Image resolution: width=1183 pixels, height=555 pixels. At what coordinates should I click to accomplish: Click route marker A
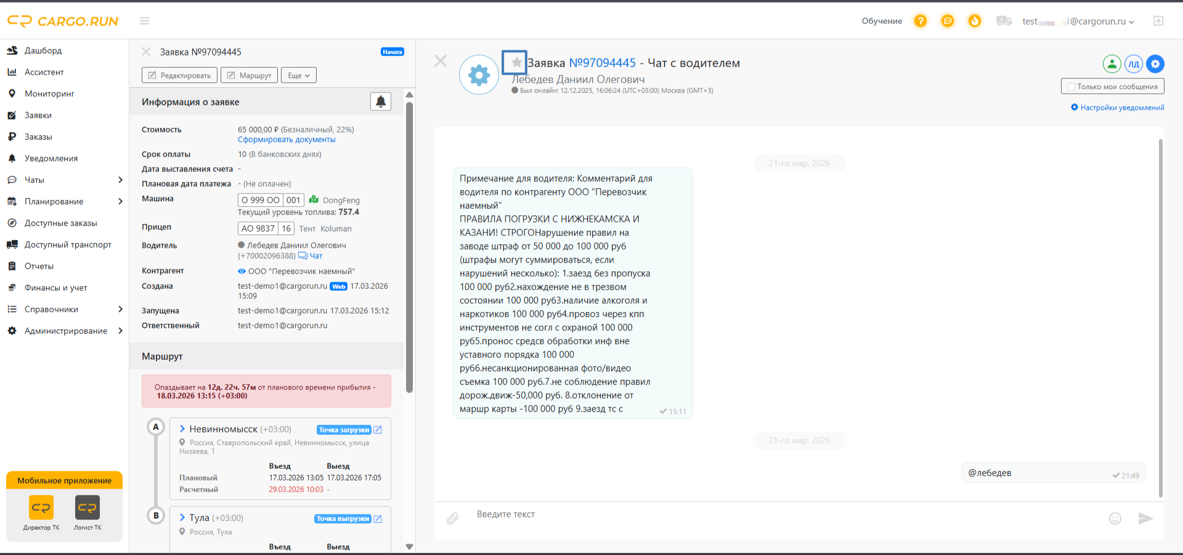(x=156, y=427)
